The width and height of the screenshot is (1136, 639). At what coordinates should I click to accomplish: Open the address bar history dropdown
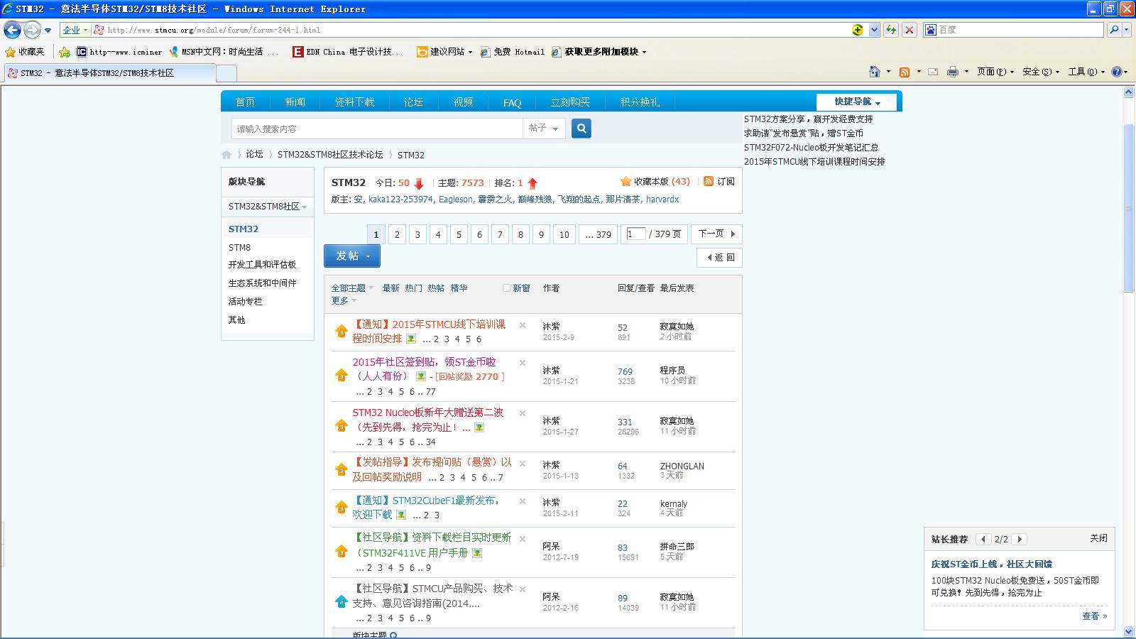(874, 30)
